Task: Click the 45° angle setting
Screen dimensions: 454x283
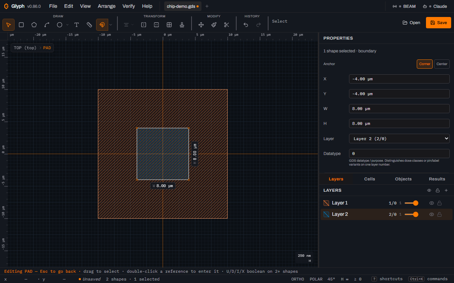Action: point(331,279)
